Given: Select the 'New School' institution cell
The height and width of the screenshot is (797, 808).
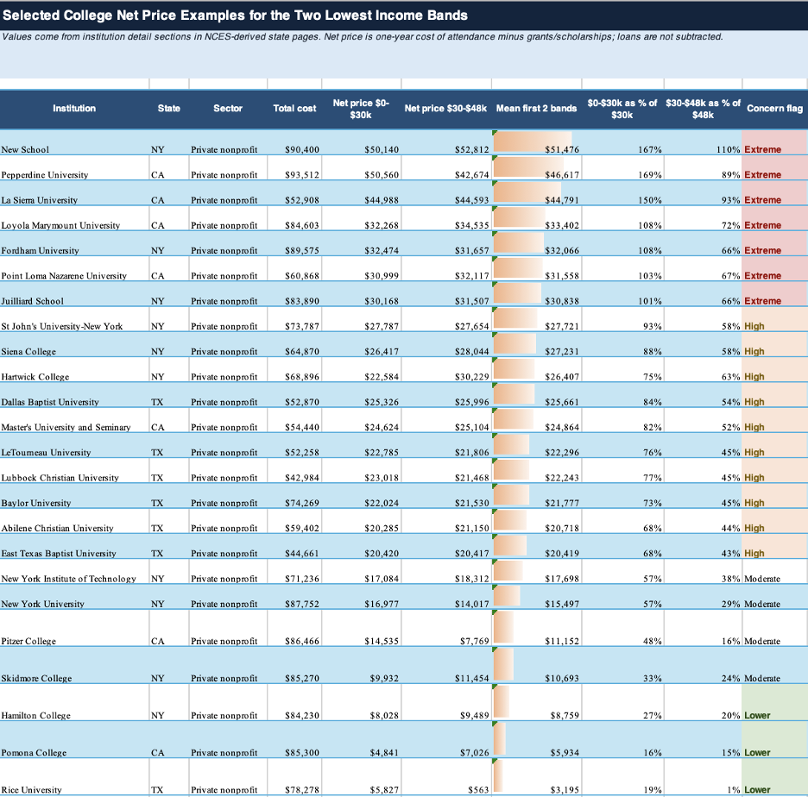Looking at the screenshot, I should tap(74, 142).
